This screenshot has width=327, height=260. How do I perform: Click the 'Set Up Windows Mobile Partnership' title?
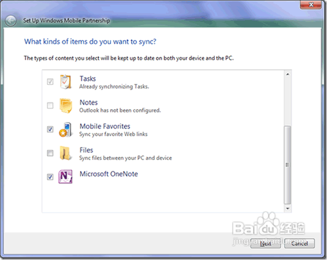coord(67,20)
